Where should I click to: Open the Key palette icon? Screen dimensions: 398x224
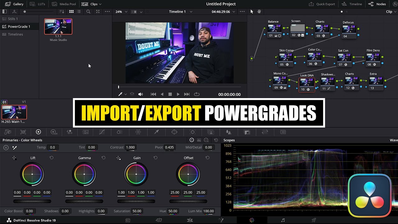click(x=247, y=132)
